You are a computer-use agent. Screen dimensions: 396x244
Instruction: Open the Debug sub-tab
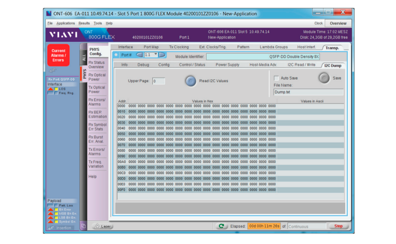click(143, 65)
